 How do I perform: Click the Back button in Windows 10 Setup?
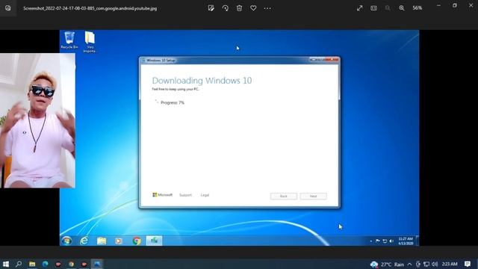pyautogui.click(x=284, y=196)
